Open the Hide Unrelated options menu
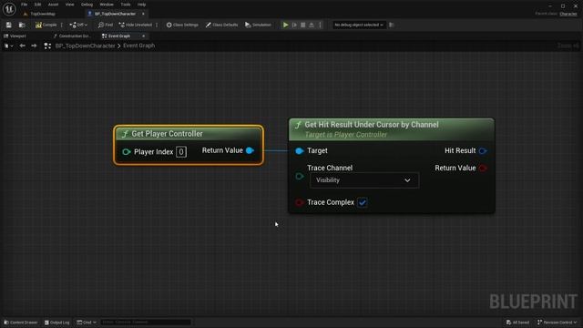The width and height of the screenshot is (583, 328). [x=157, y=25]
